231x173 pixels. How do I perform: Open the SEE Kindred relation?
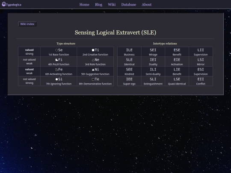[x=129, y=71]
